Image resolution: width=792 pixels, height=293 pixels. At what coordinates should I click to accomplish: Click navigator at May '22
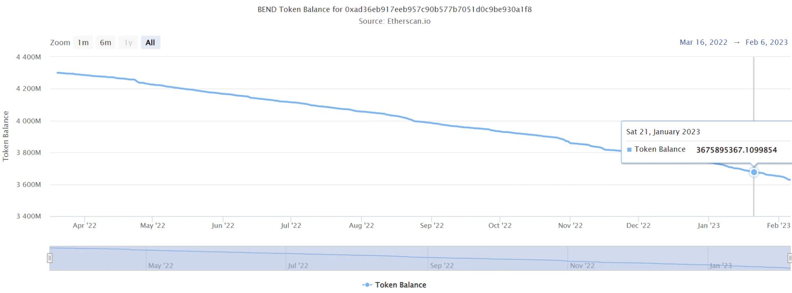click(160, 265)
